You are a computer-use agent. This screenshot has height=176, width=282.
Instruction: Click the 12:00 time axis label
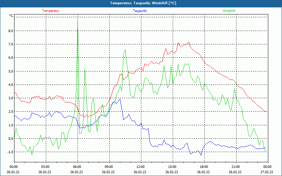click(x=141, y=167)
